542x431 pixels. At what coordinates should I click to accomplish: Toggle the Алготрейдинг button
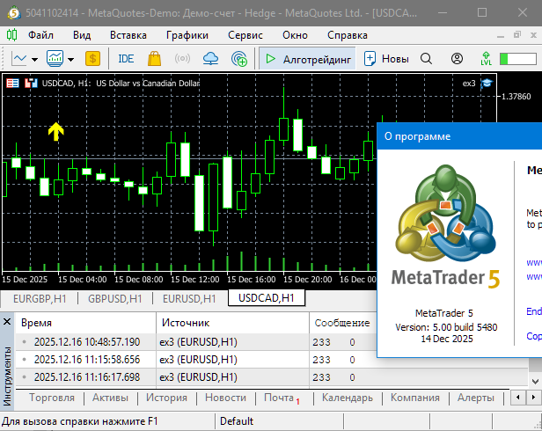[x=307, y=59]
